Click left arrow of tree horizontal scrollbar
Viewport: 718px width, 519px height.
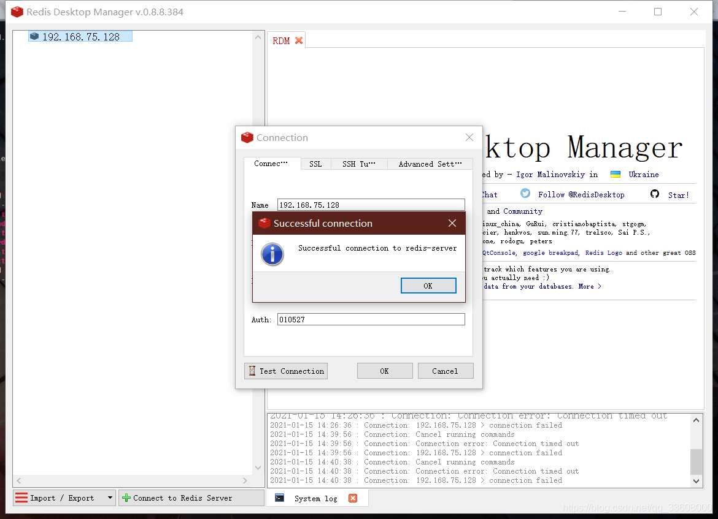[x=19, y=480]
